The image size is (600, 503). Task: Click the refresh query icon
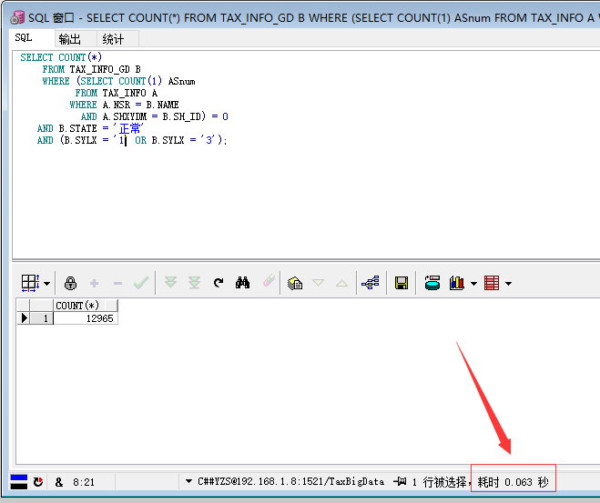(x=219, y=283)
